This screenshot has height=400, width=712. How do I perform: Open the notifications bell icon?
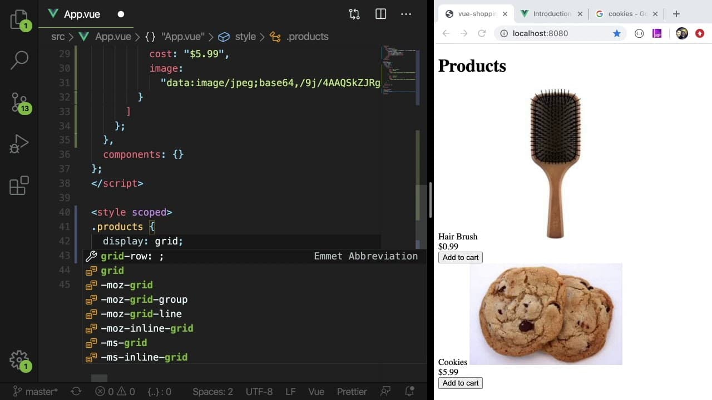[x=409, y=392]
